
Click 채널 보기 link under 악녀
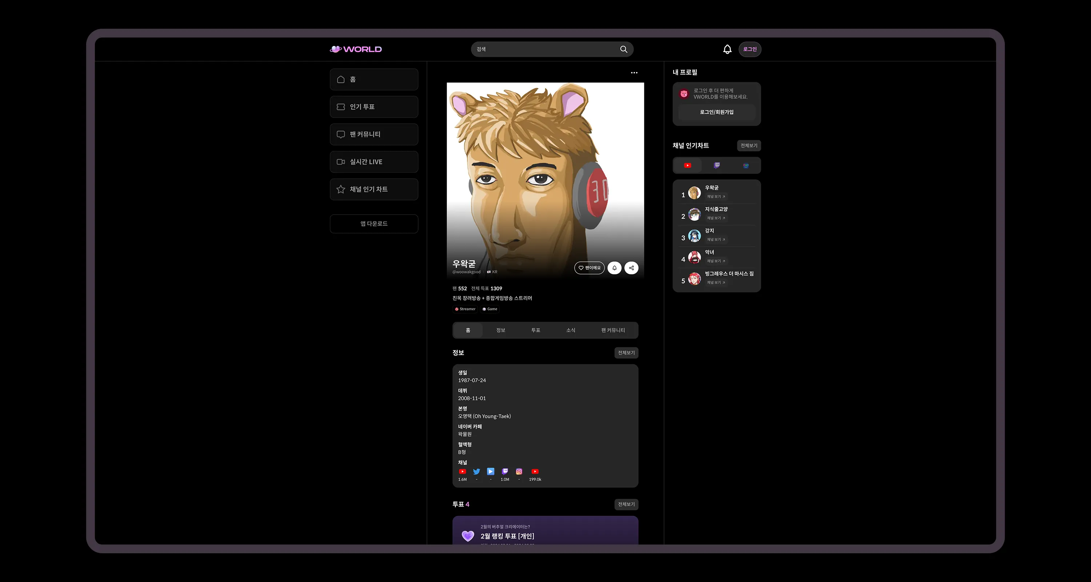(716, 261)
